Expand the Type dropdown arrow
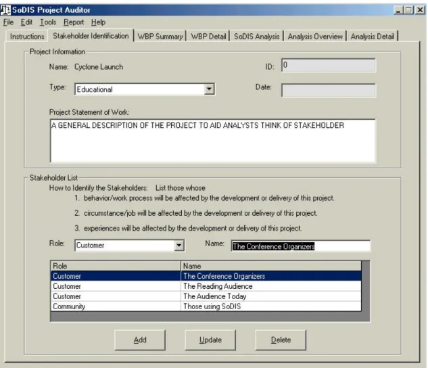This screenshot has width=428, height=368. click(209, 89)
